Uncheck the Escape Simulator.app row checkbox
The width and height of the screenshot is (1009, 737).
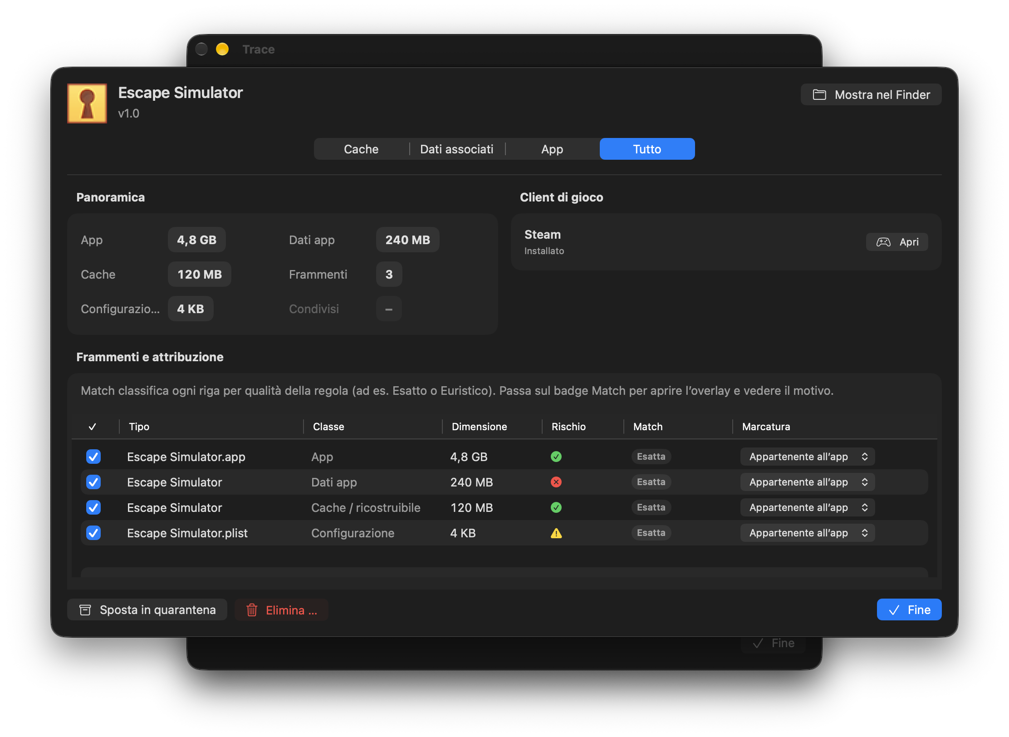coord(93,457)
